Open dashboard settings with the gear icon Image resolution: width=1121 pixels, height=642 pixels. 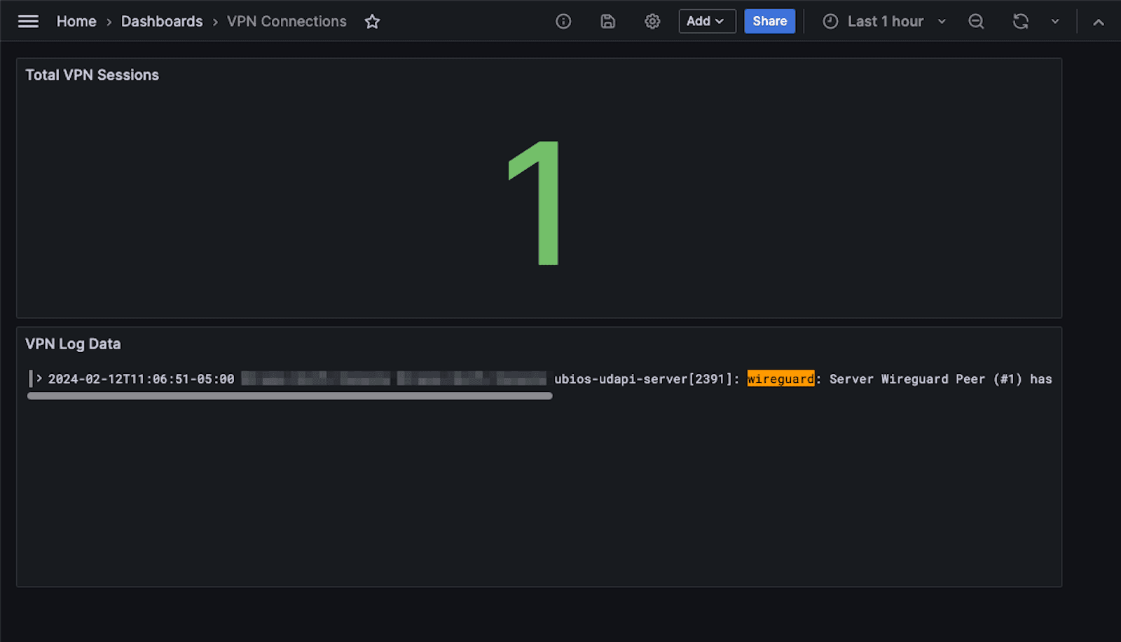pos(652,21)
